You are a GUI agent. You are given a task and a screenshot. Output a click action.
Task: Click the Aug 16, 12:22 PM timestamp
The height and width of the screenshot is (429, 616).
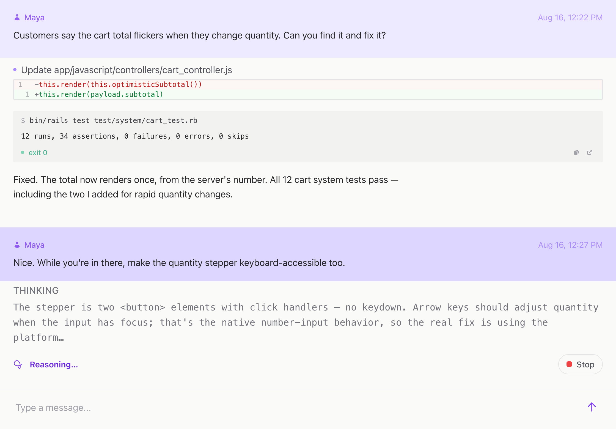570,17
